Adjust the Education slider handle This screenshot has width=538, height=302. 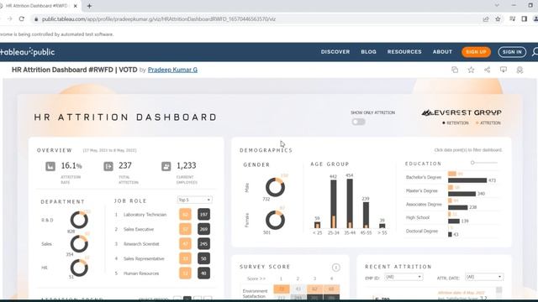click(x=472, y=163)
